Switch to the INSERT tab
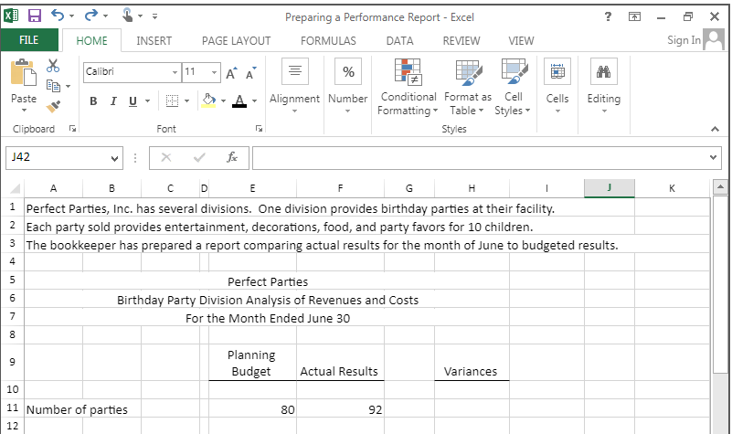The height and width of the screenshot is (434, 732). coord(154,41)
